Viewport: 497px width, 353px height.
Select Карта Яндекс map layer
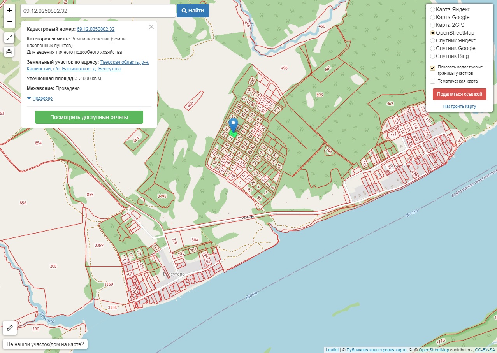[x=432, y=9]
